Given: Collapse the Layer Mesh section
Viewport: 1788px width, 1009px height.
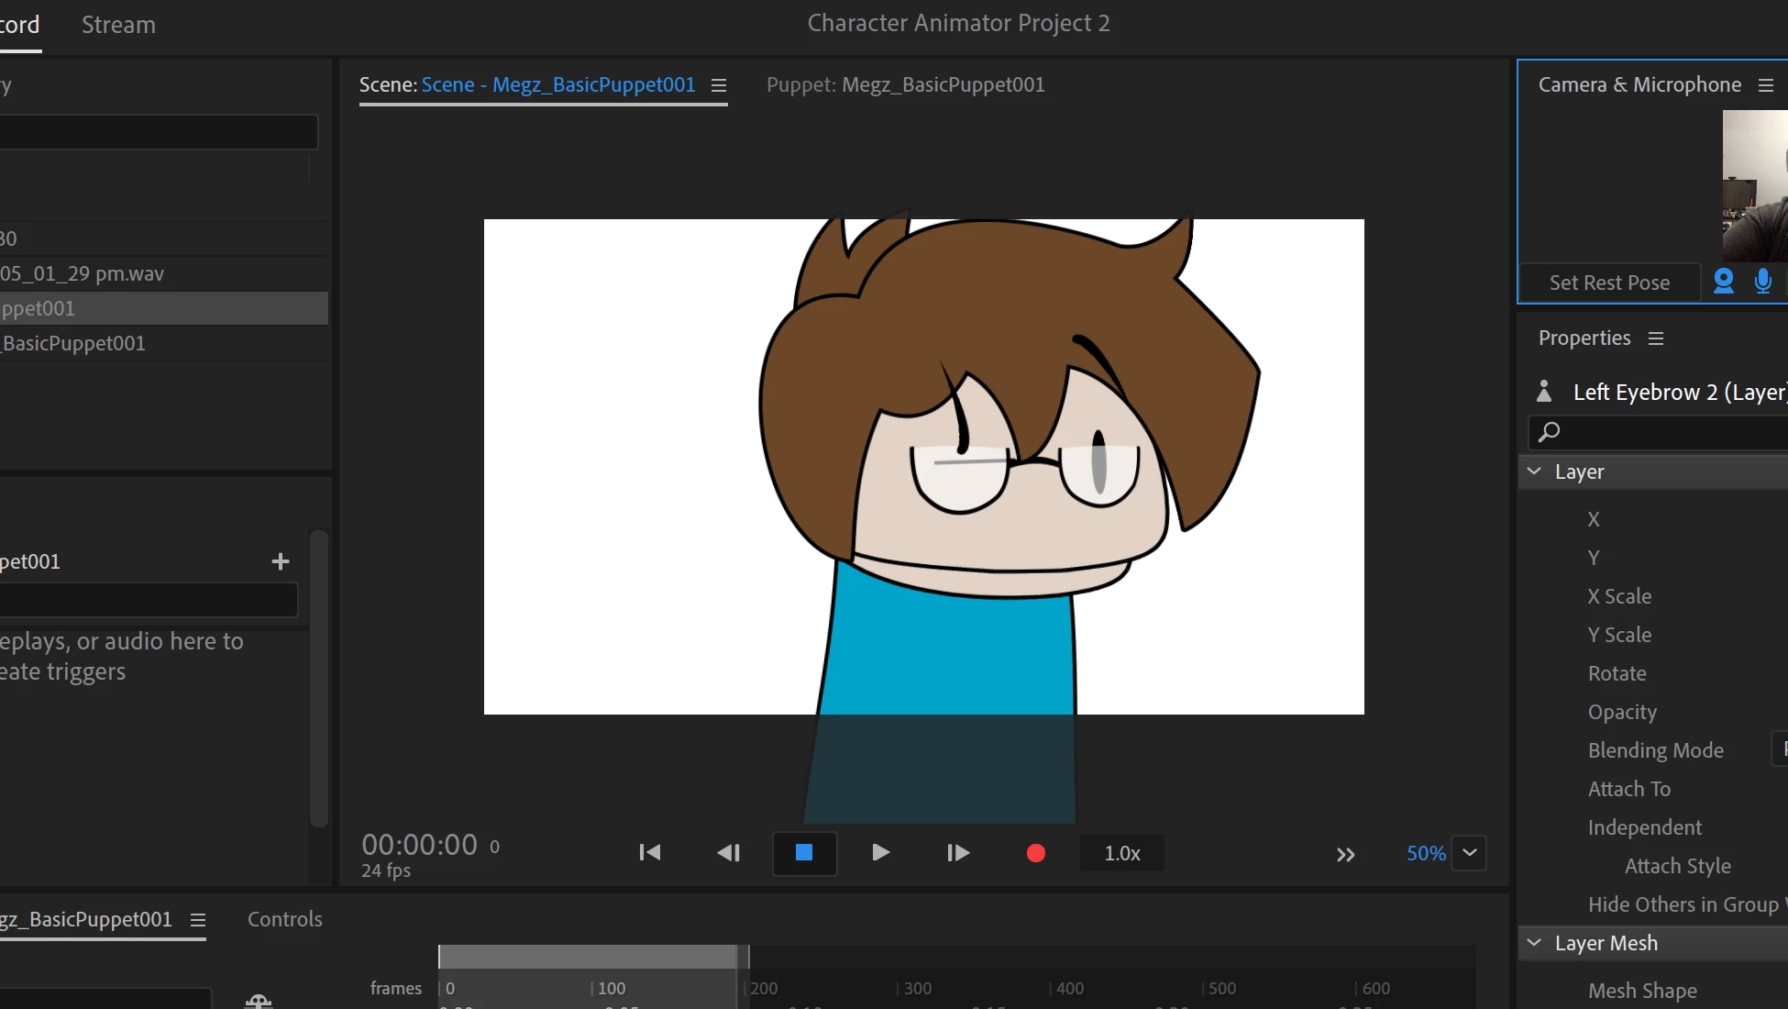Looking at the screenshot, I should pos(1534,943).
